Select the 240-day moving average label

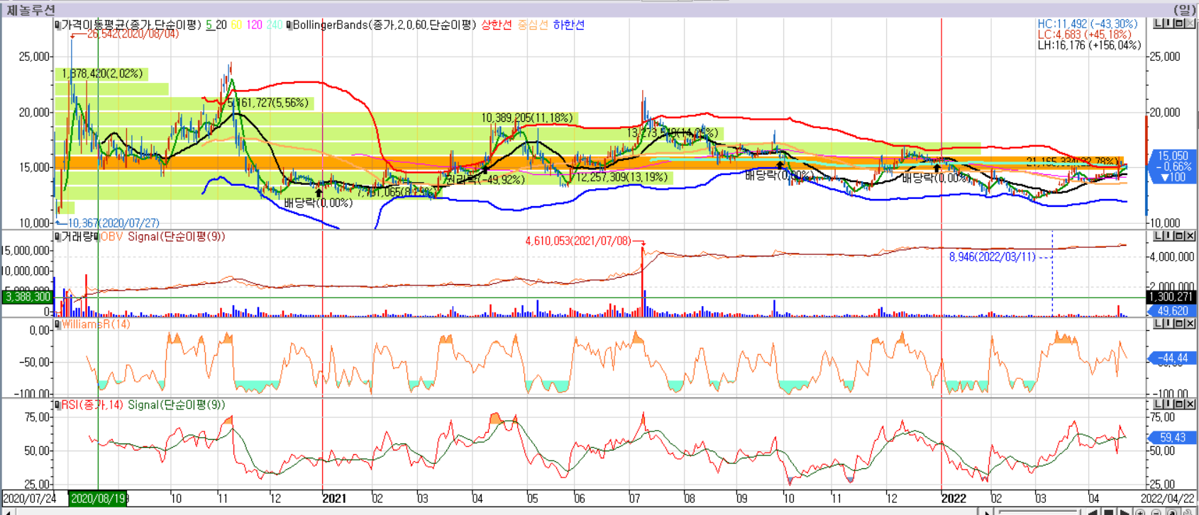(275, 25)
